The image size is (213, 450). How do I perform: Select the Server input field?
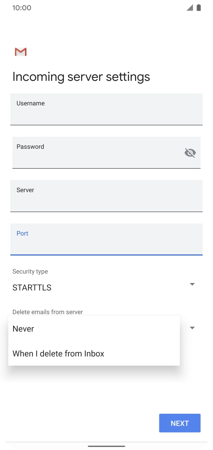[x=106, y=196]
